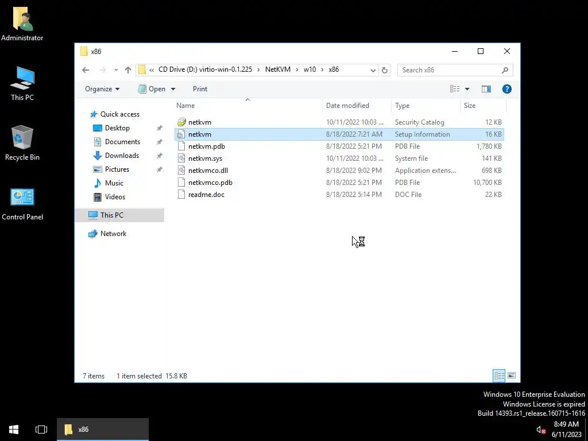Click the muted speaker tray icon
Viewport: 588px width, 441px height.
[540, 430]
